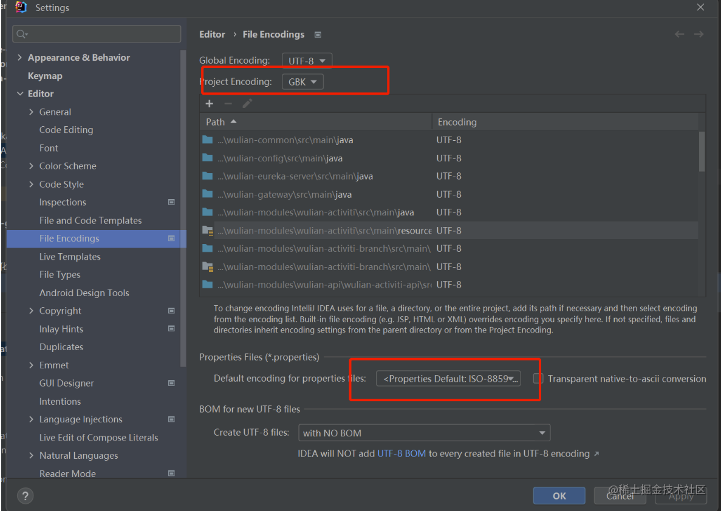Click the IntelliJ logo in Settings title bar

21,7
